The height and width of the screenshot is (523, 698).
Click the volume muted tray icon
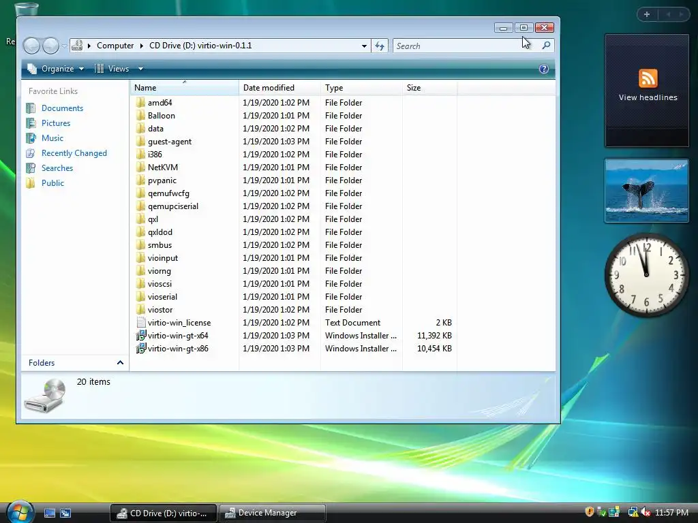pos(646,512)
